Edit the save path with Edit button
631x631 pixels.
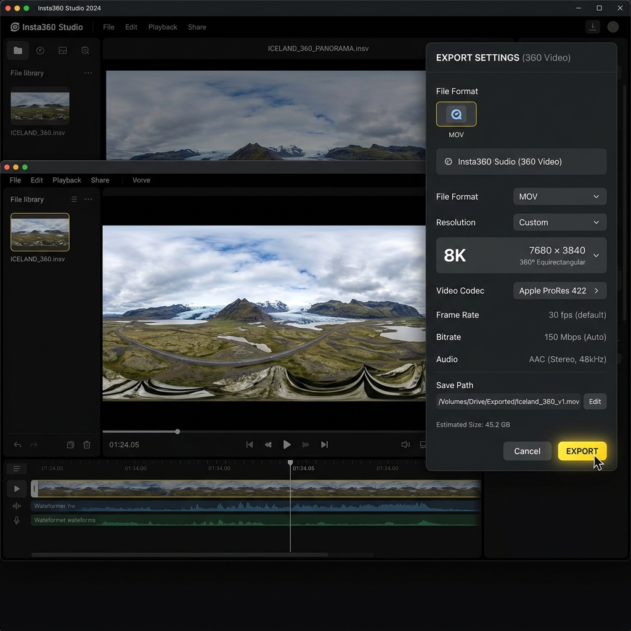pos(594,401)
